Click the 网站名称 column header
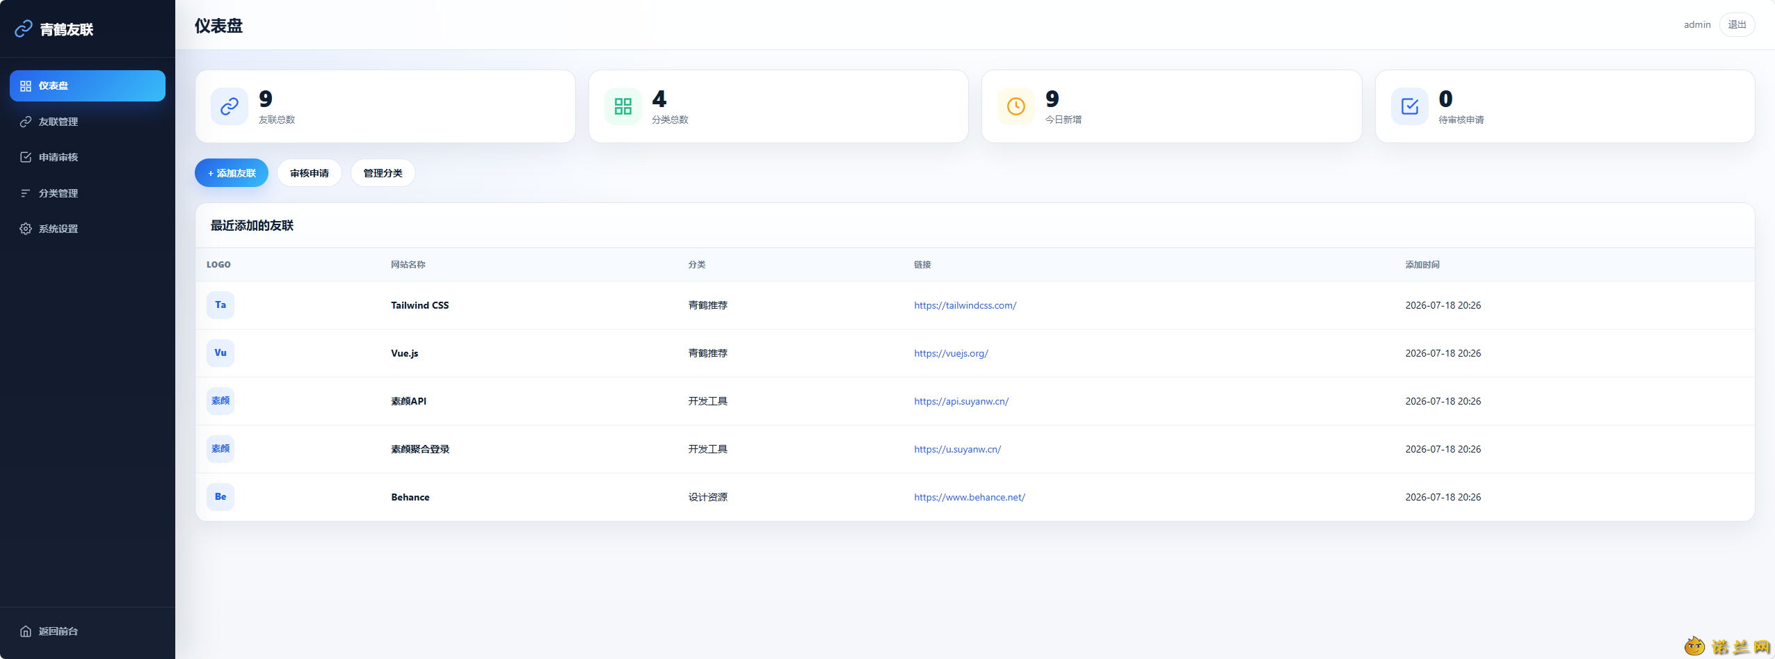This screenshot has width=1775, height=659. pos(408,265)
